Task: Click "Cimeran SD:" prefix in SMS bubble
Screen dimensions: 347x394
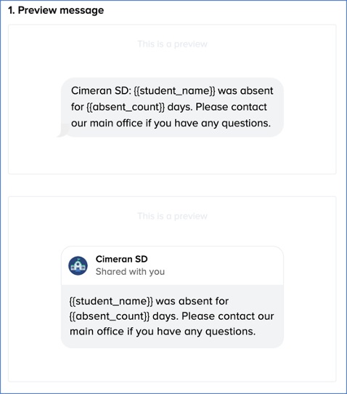Action: 101,91
